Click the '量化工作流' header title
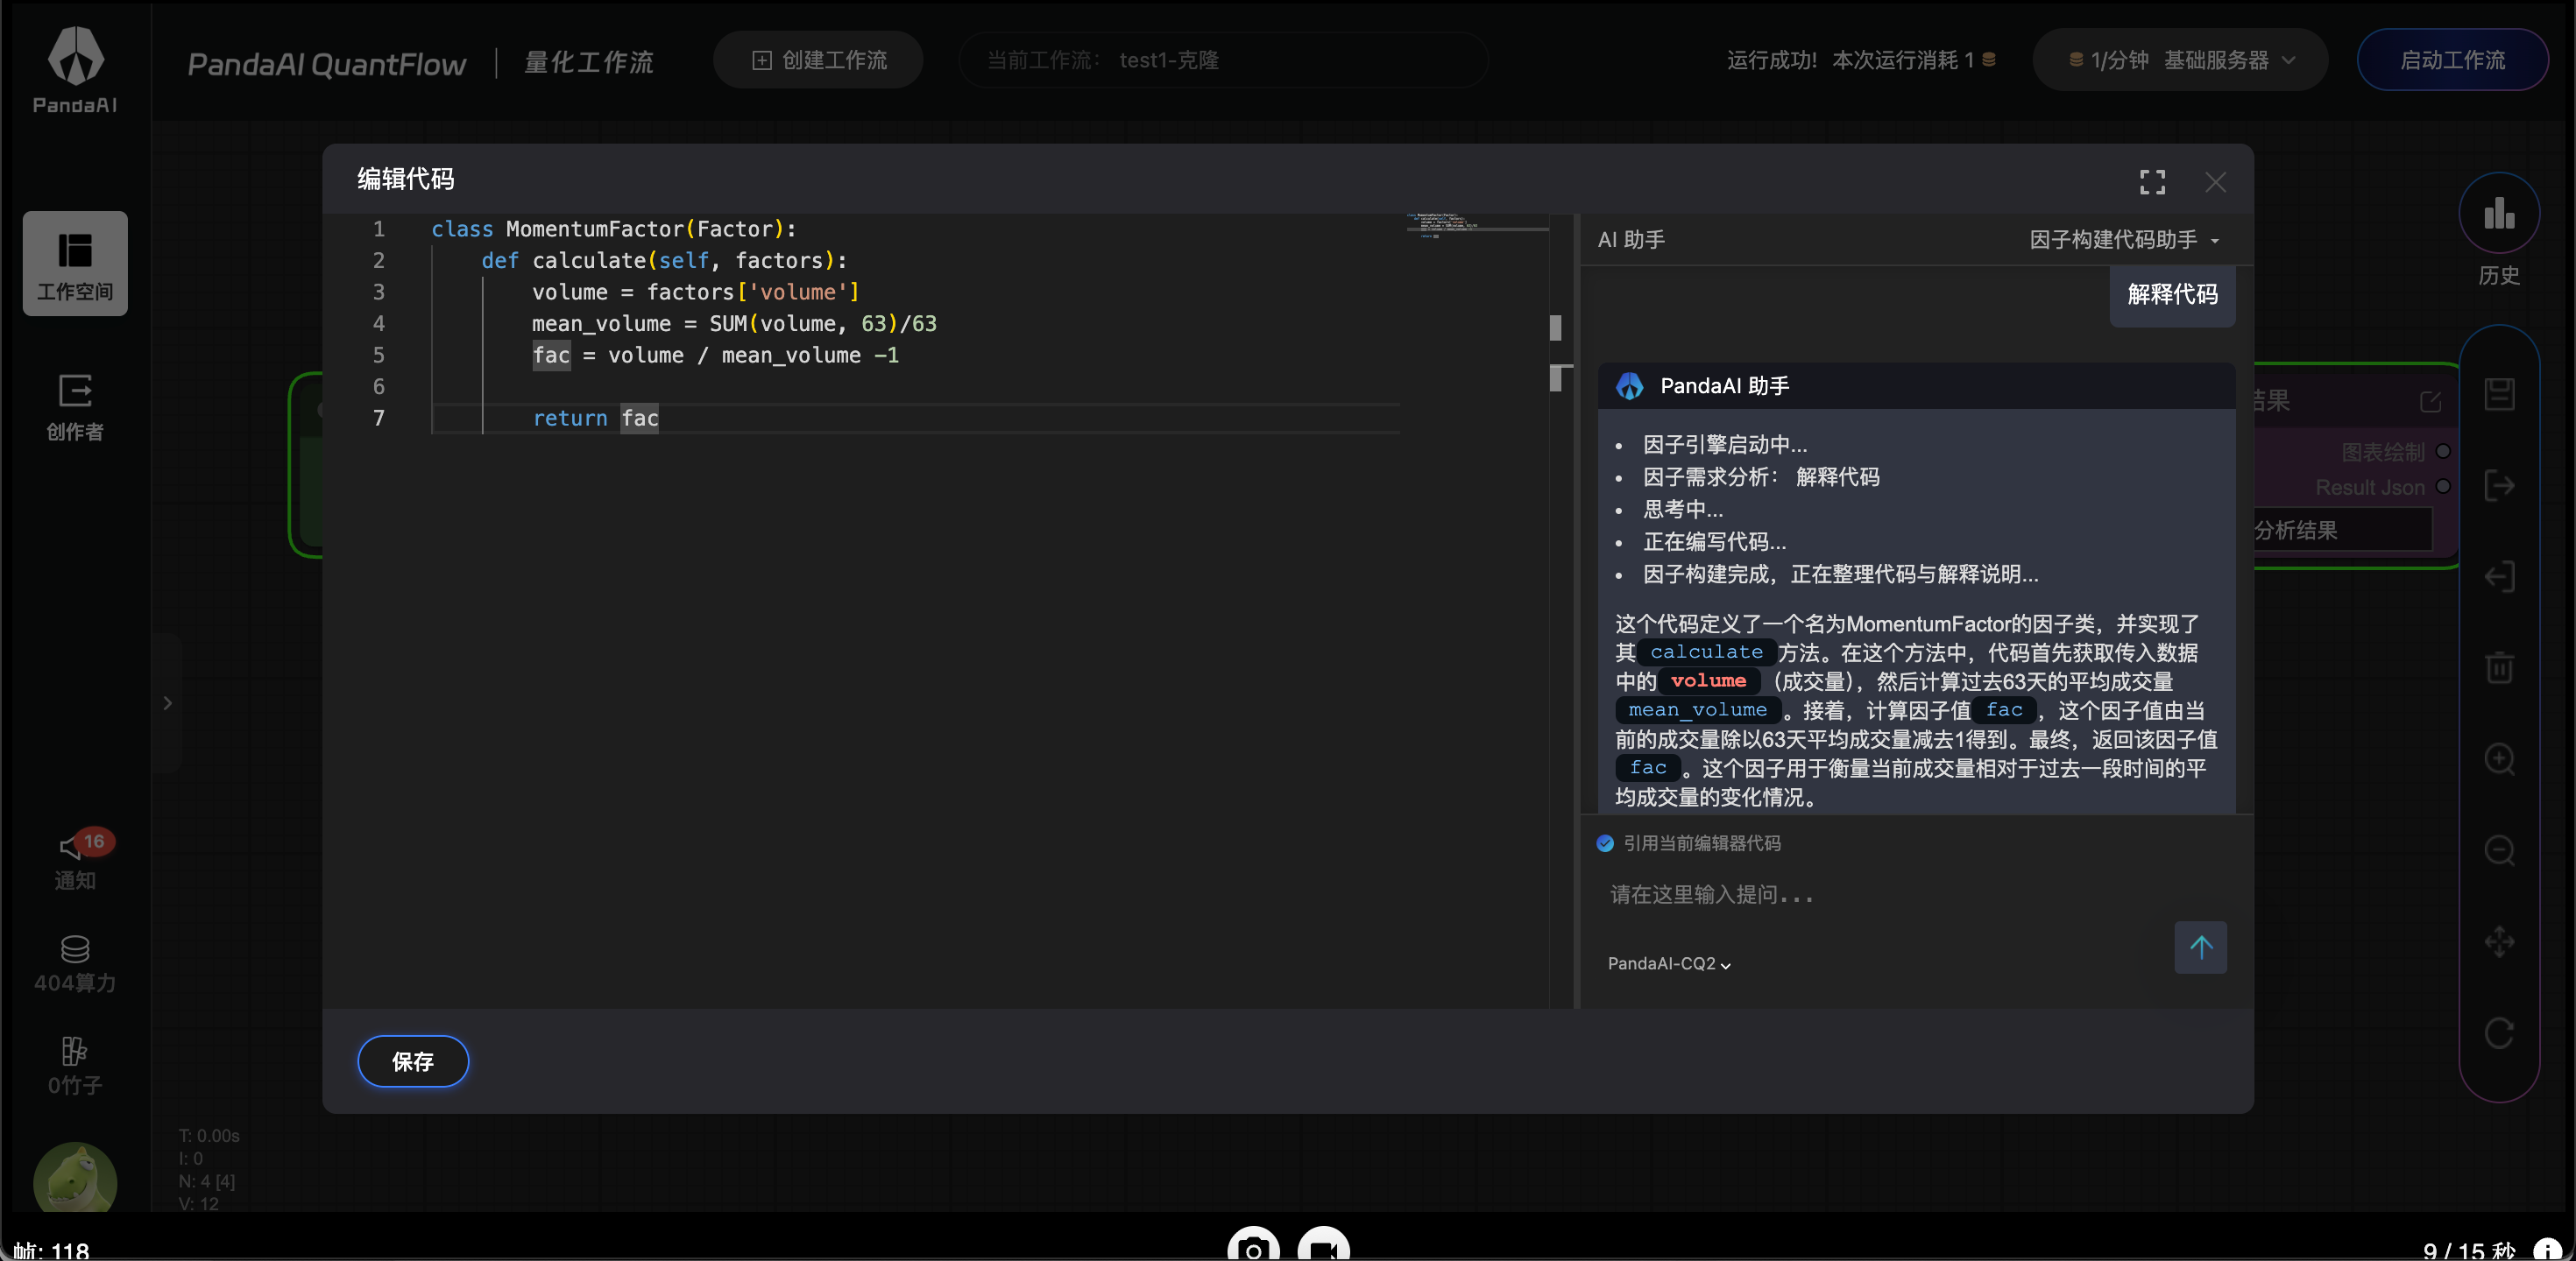2576x1261 pixels. click(x=589, y=62)
